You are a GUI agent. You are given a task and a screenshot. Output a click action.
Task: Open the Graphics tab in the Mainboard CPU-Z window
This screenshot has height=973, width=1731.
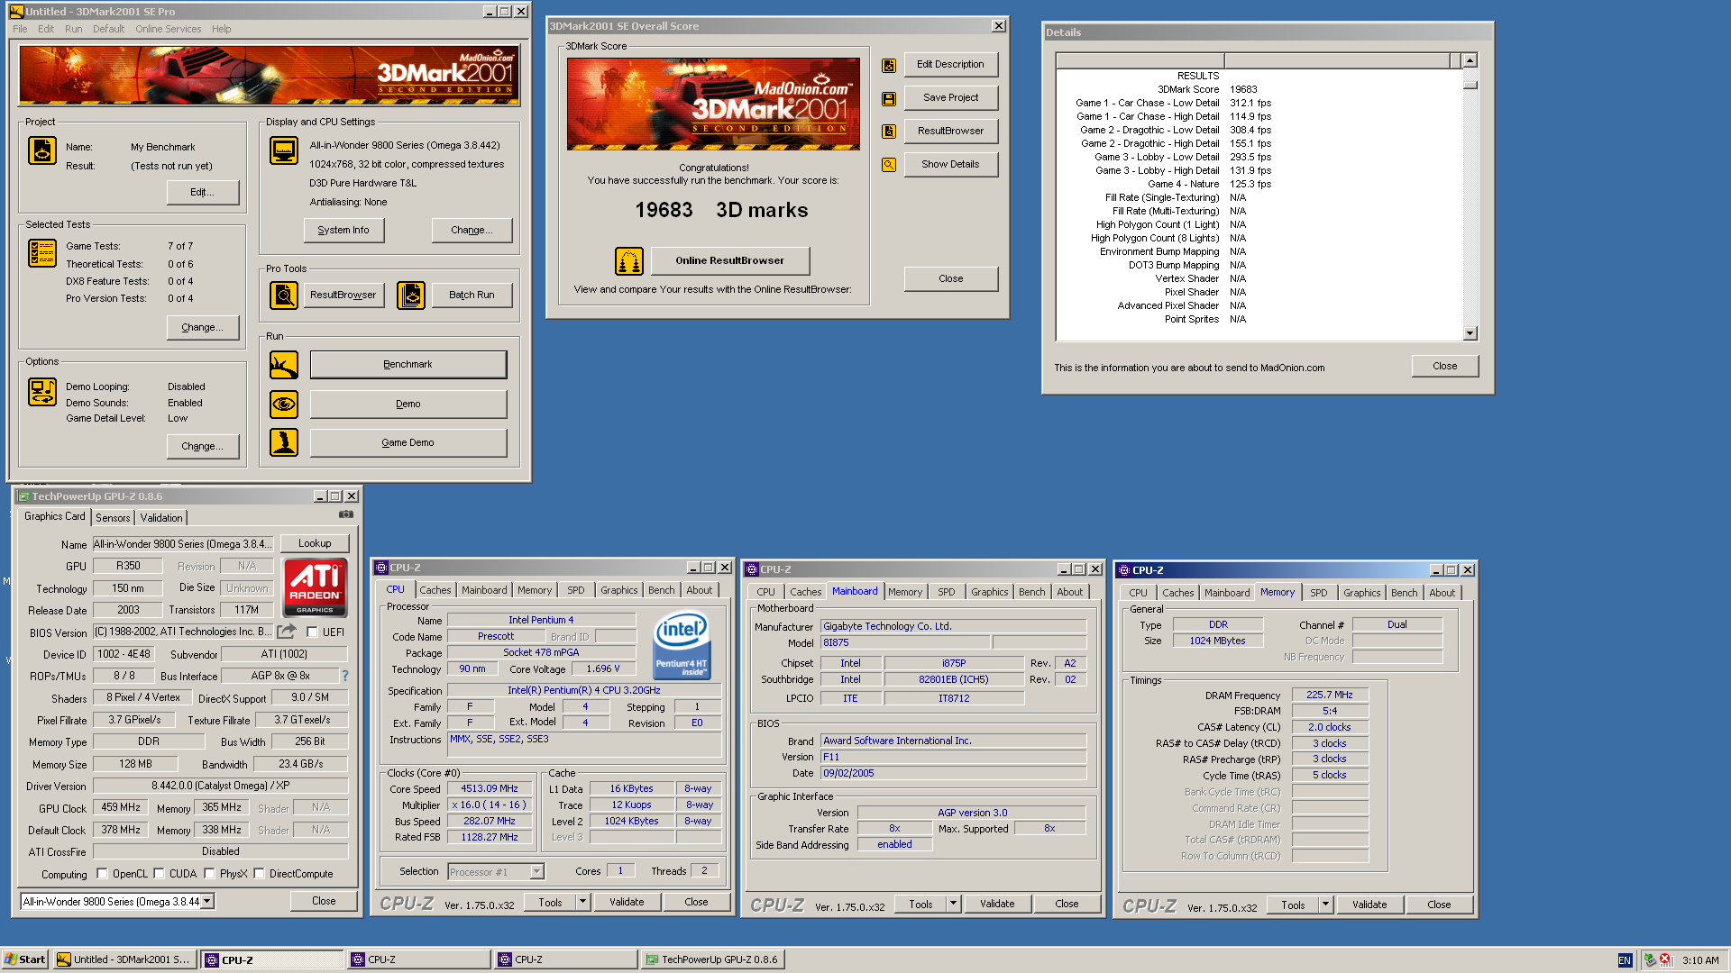(x=990, y=592)
